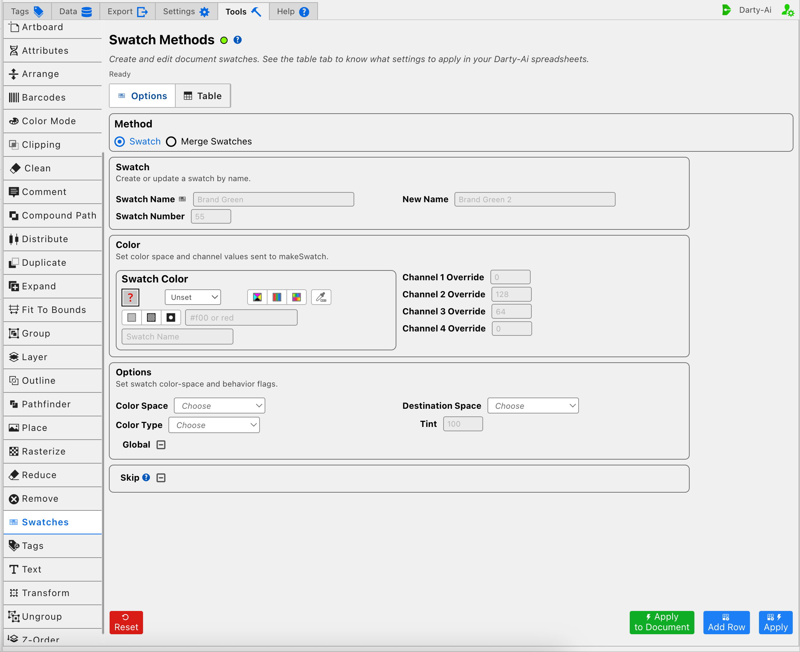Select the Rasterize tool
The image size is (800, 652).
(52, 452)
